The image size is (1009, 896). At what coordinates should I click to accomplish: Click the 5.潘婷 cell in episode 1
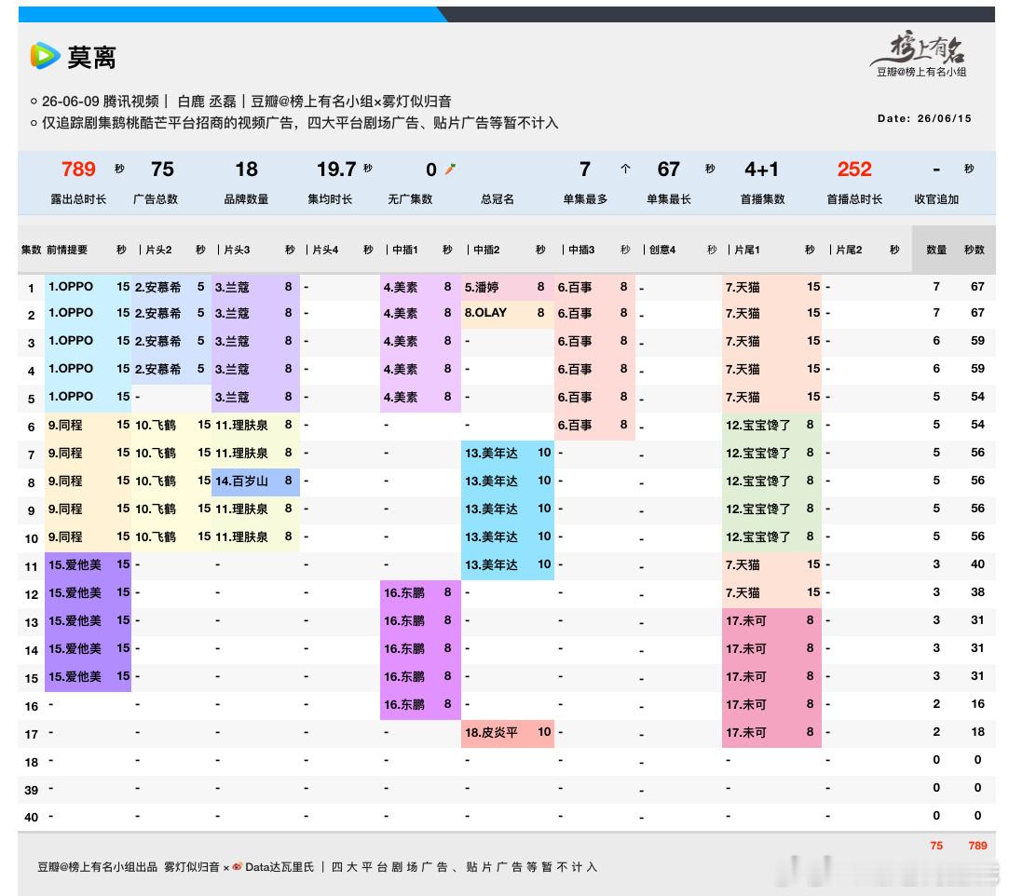(x=507, y=287)
